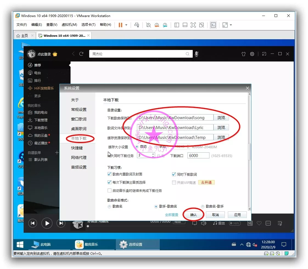Select 音频设置 in settings sidebar
The image size is (308, 269).
pos(79,167)
